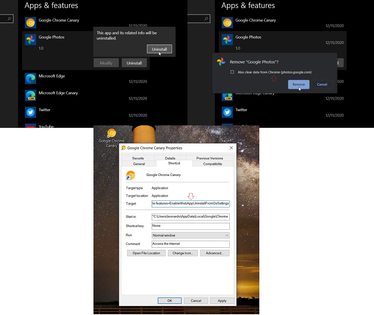Select the Shortcut tab

174,163
